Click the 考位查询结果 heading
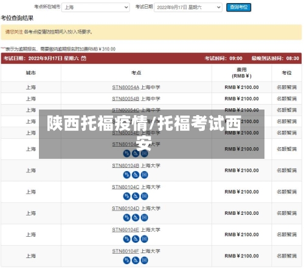304x269 pixels. [17, 18]
